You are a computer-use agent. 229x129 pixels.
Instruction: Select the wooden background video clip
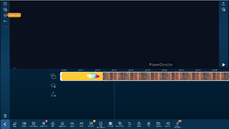point(166,76)
